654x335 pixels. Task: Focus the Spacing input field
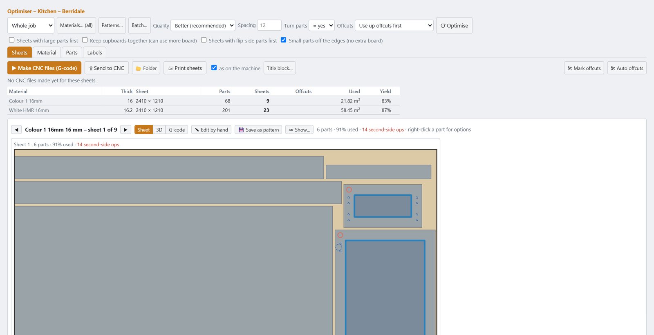(269, 25)
